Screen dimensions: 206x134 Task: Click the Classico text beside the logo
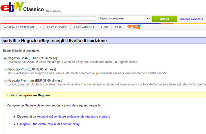click(x=34, y=9)
